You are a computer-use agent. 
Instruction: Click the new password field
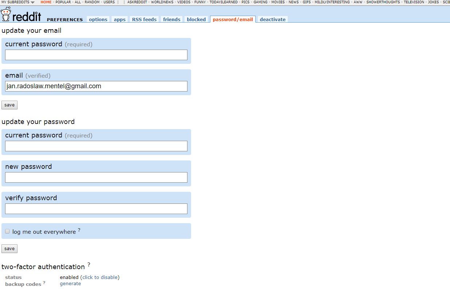[96, 177]
